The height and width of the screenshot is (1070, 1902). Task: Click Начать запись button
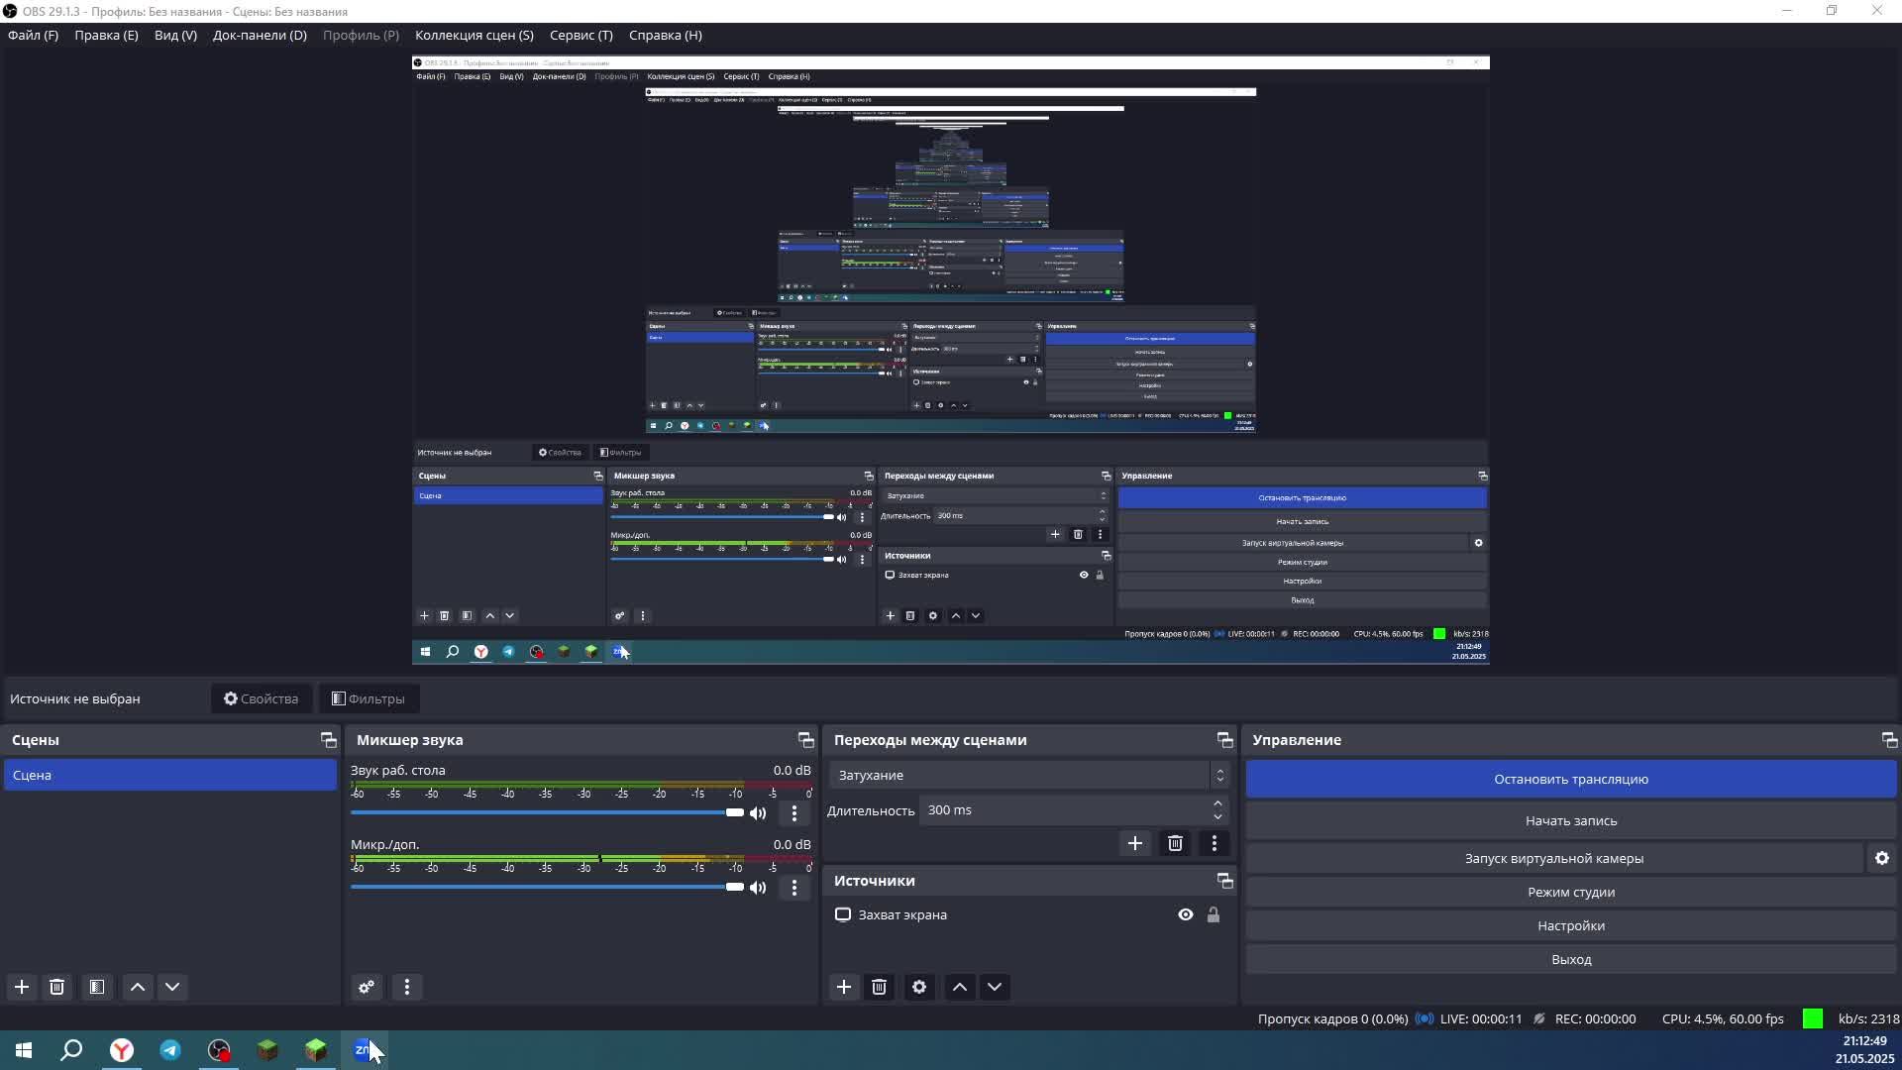click(x=1570, y=820)
